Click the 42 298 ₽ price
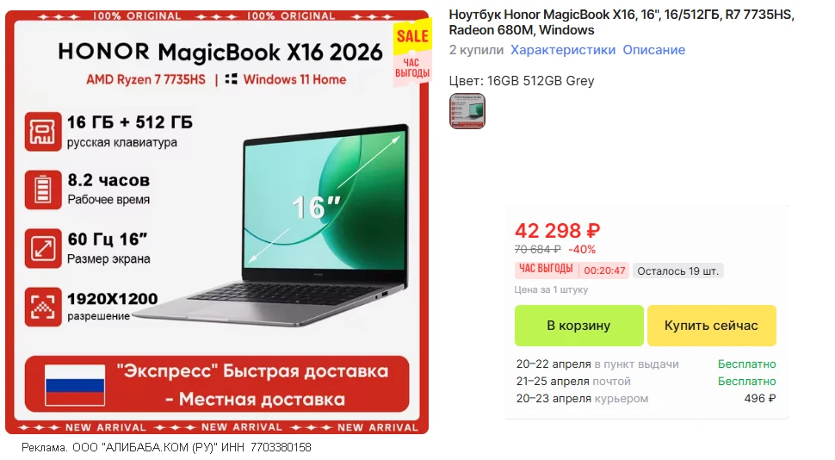 click(x=557, y=231)
